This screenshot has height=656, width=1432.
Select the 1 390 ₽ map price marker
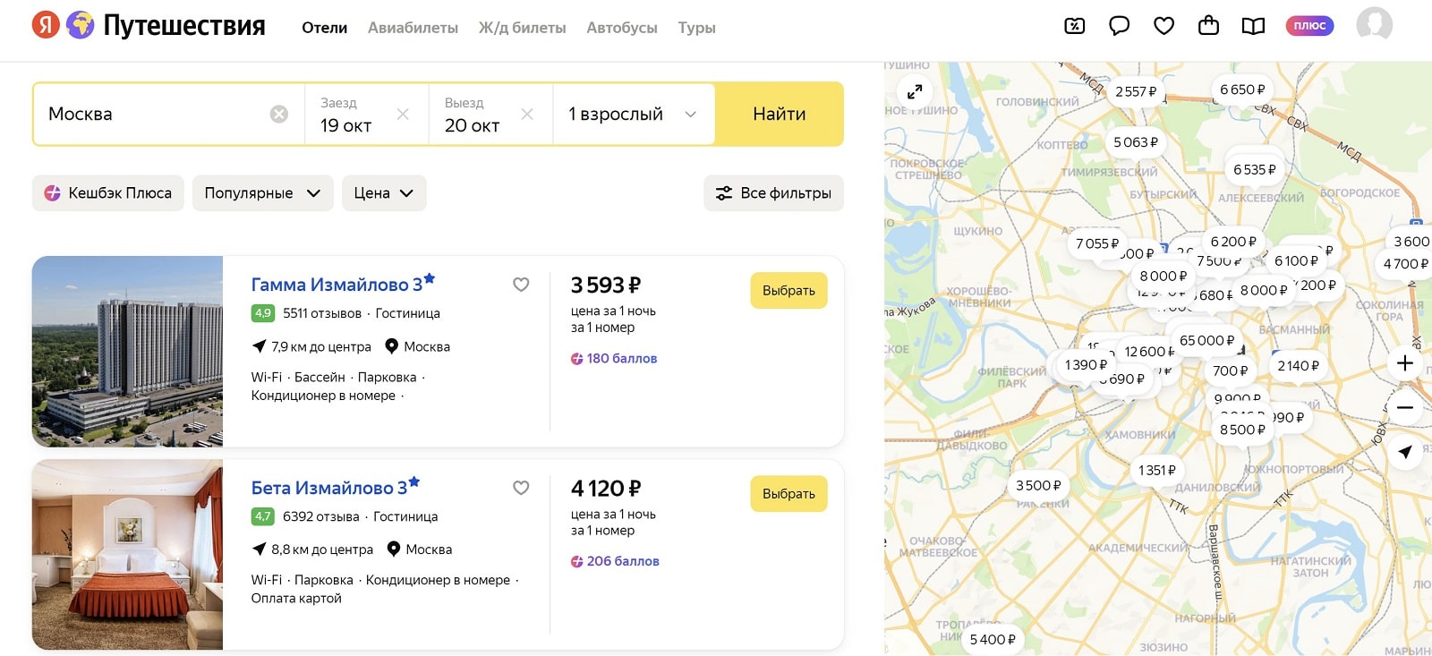pos(1086,364)
